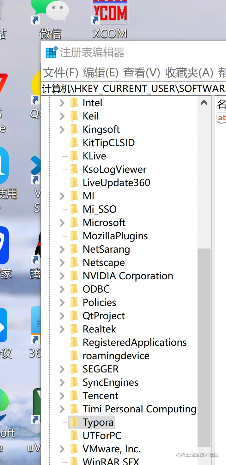The width and height of the screenshot is (226, 465).
Task: Expand the ODBC registry key
Action: pyautogui.click(x=62, y=289)
